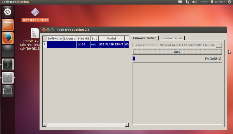Click the empty log output area

point(177,94)
